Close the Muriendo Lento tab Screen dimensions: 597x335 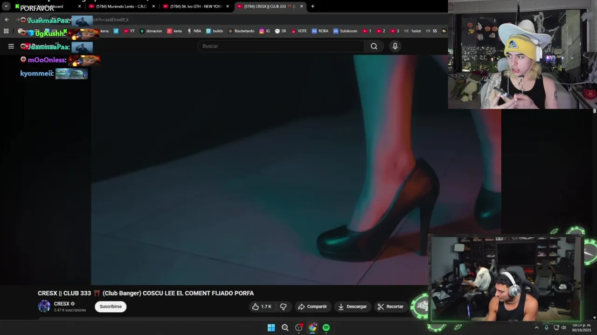click(153, 7)
